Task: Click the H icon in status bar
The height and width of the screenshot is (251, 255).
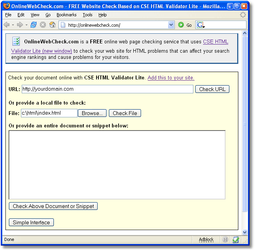Action: click(x=225, y=239)
